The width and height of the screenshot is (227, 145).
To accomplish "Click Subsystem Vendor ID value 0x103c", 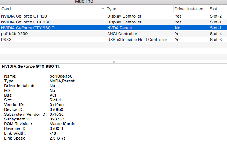I will [x=57, y=114].
